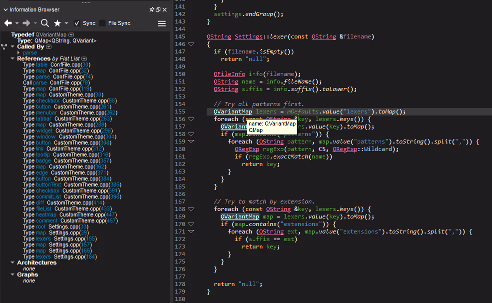492x303 pixels.
Task: Collapse the References section
Action: click(12, 58)
